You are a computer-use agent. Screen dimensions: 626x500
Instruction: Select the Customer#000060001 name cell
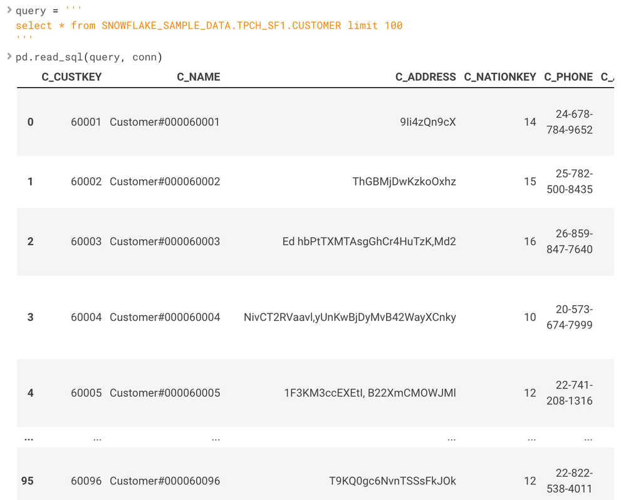[x=165, y=122]
